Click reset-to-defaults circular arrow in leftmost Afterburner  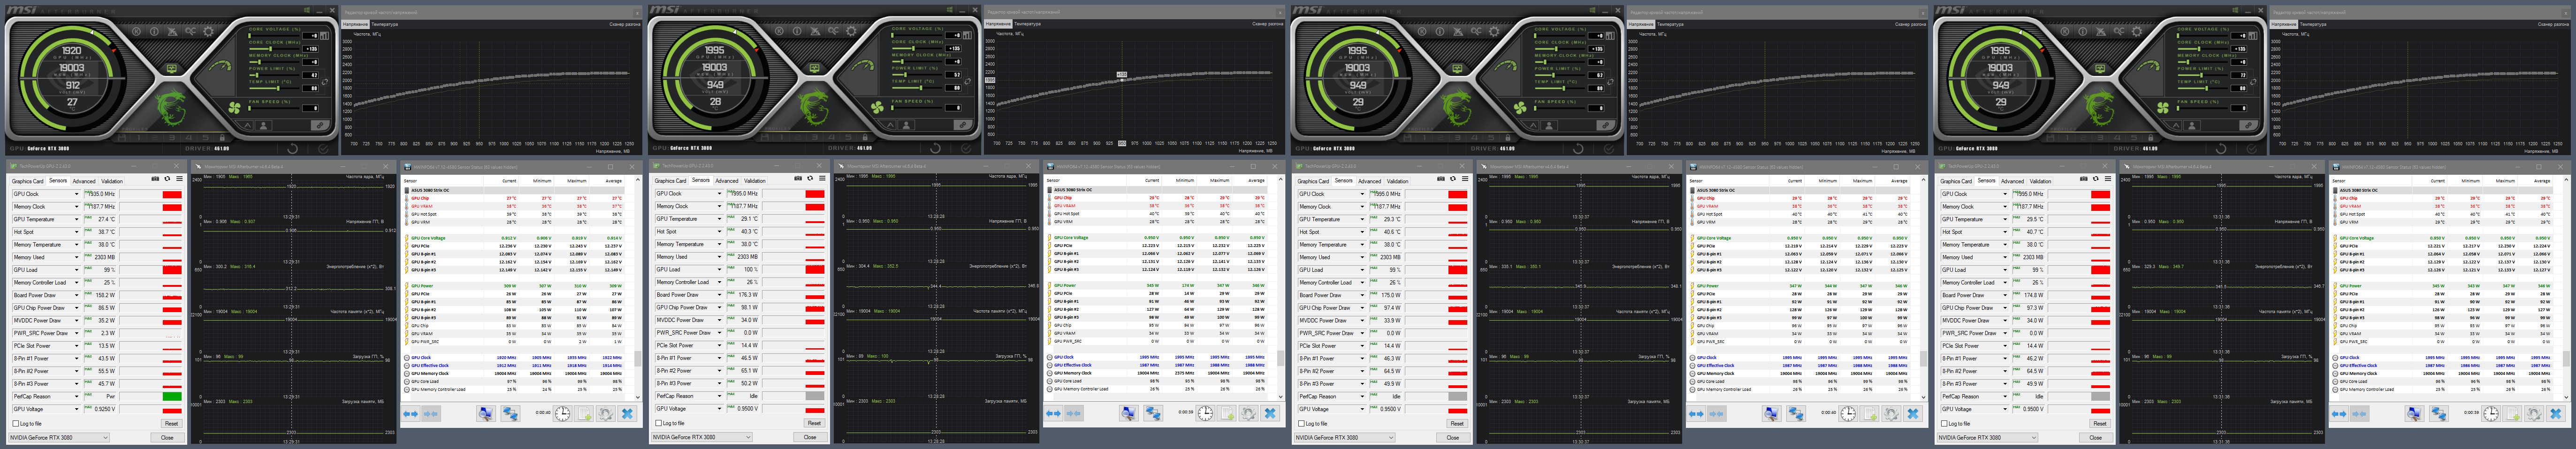tap(292, 149)
